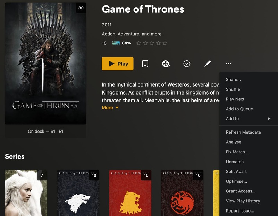This screenshot has width=278, height=216.
Task: Click Refresh Metadata in the menu
Action: (x=248, y=132)
